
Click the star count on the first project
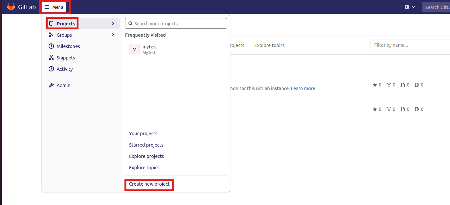[377, 85]
